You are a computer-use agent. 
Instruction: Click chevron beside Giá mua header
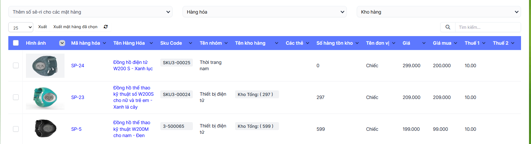point(456,43)
